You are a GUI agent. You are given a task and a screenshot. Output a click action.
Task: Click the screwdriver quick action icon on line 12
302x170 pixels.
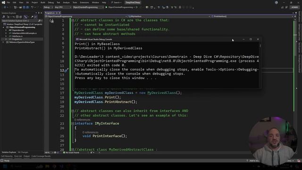[66, 70]
